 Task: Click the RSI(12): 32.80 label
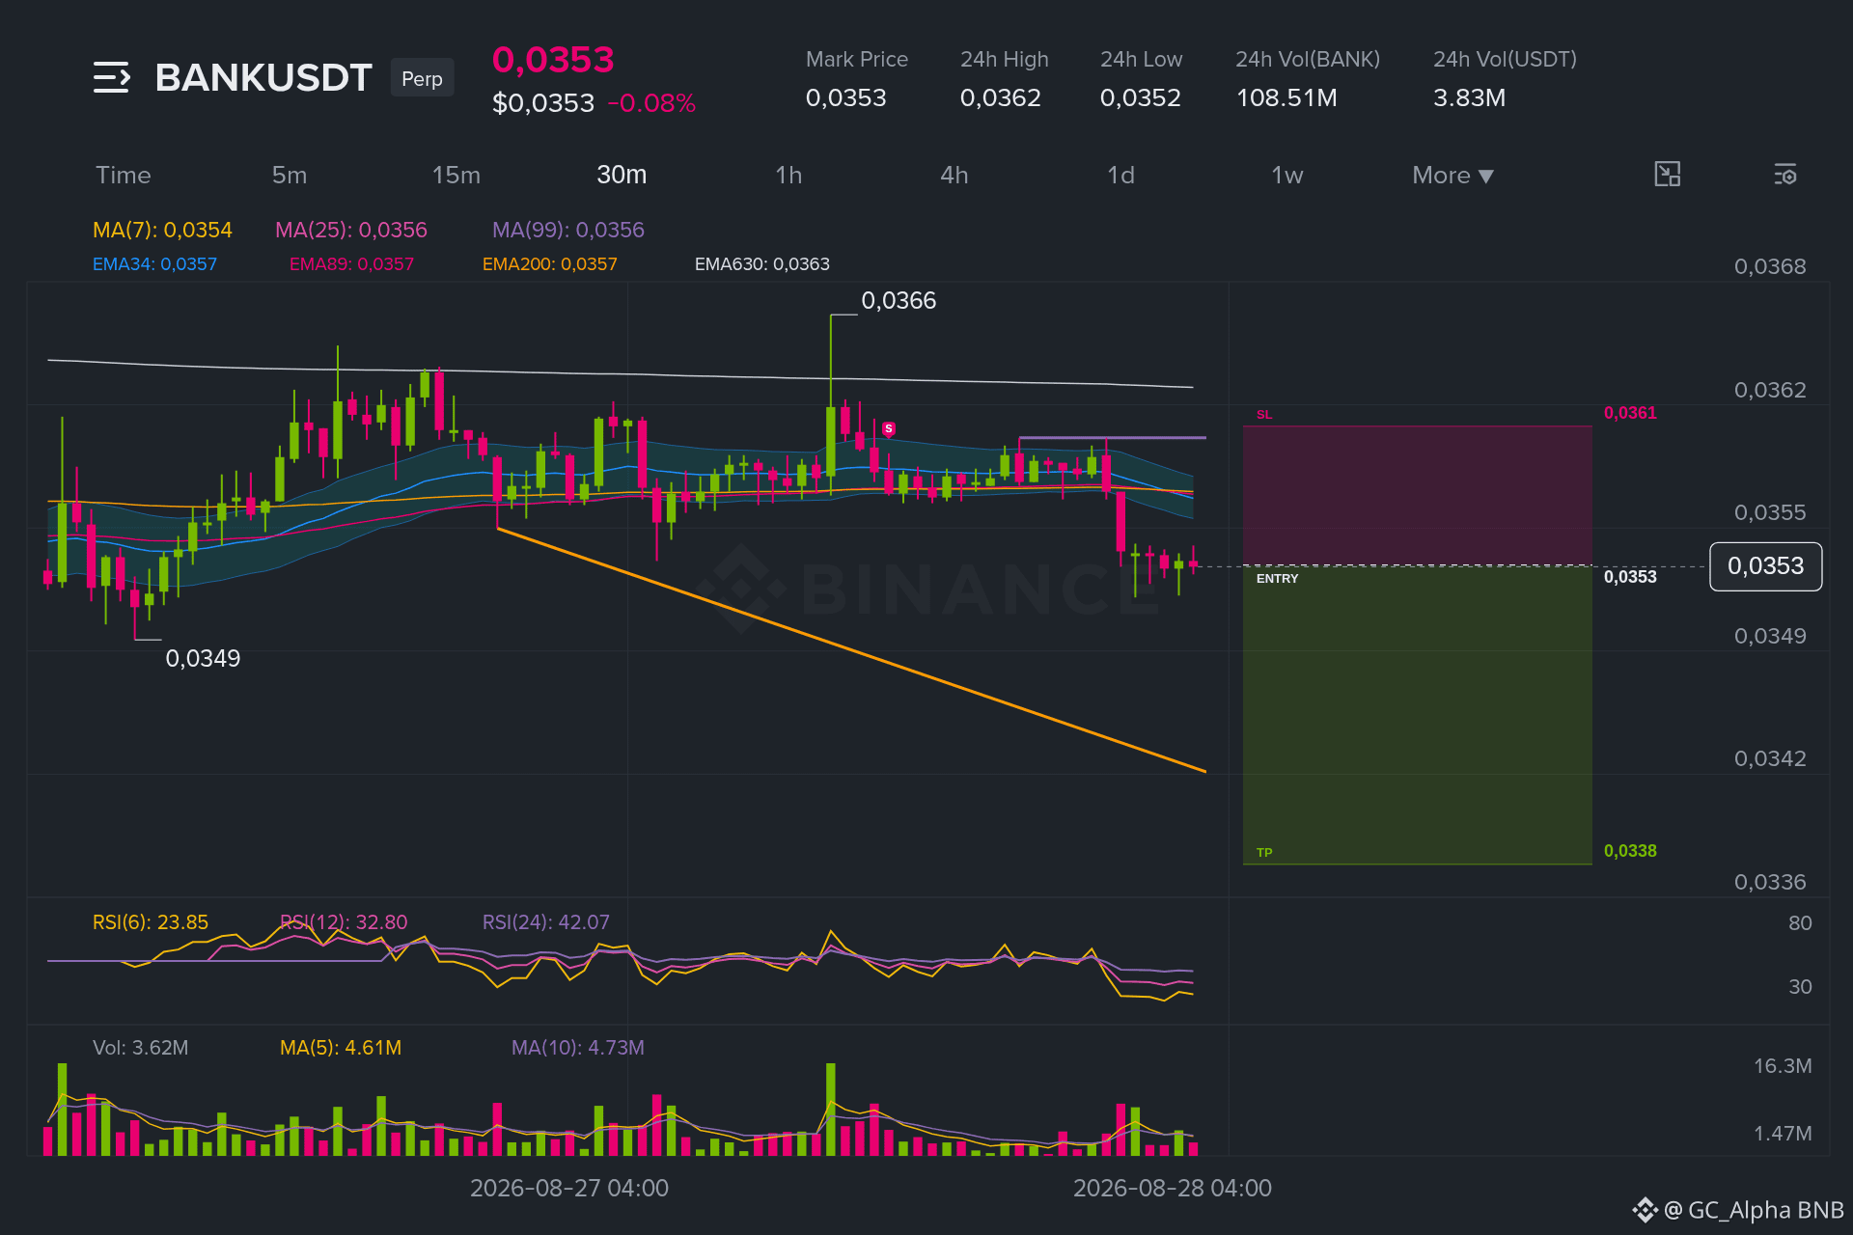(x=344, y=922)
